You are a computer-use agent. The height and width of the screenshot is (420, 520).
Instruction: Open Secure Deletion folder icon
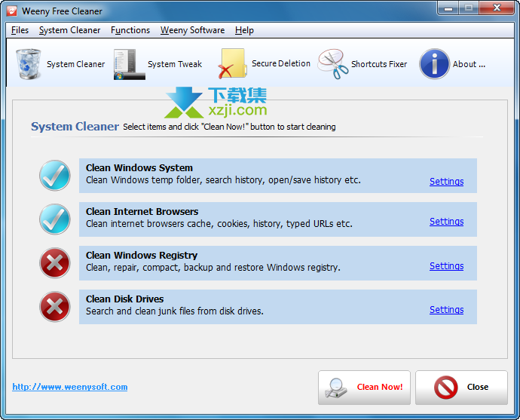pos(232,63)
